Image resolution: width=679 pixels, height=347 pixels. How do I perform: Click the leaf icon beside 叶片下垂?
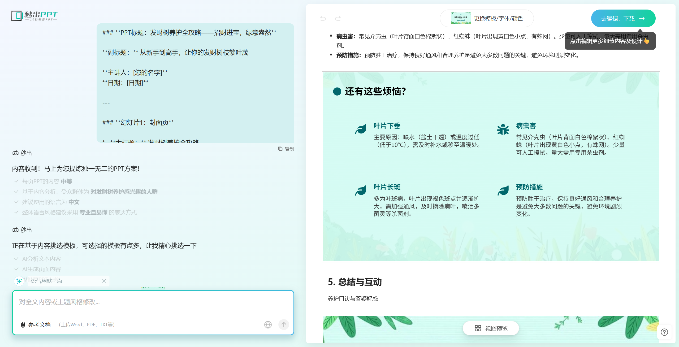pyautogui.click(x=361, y=129)
